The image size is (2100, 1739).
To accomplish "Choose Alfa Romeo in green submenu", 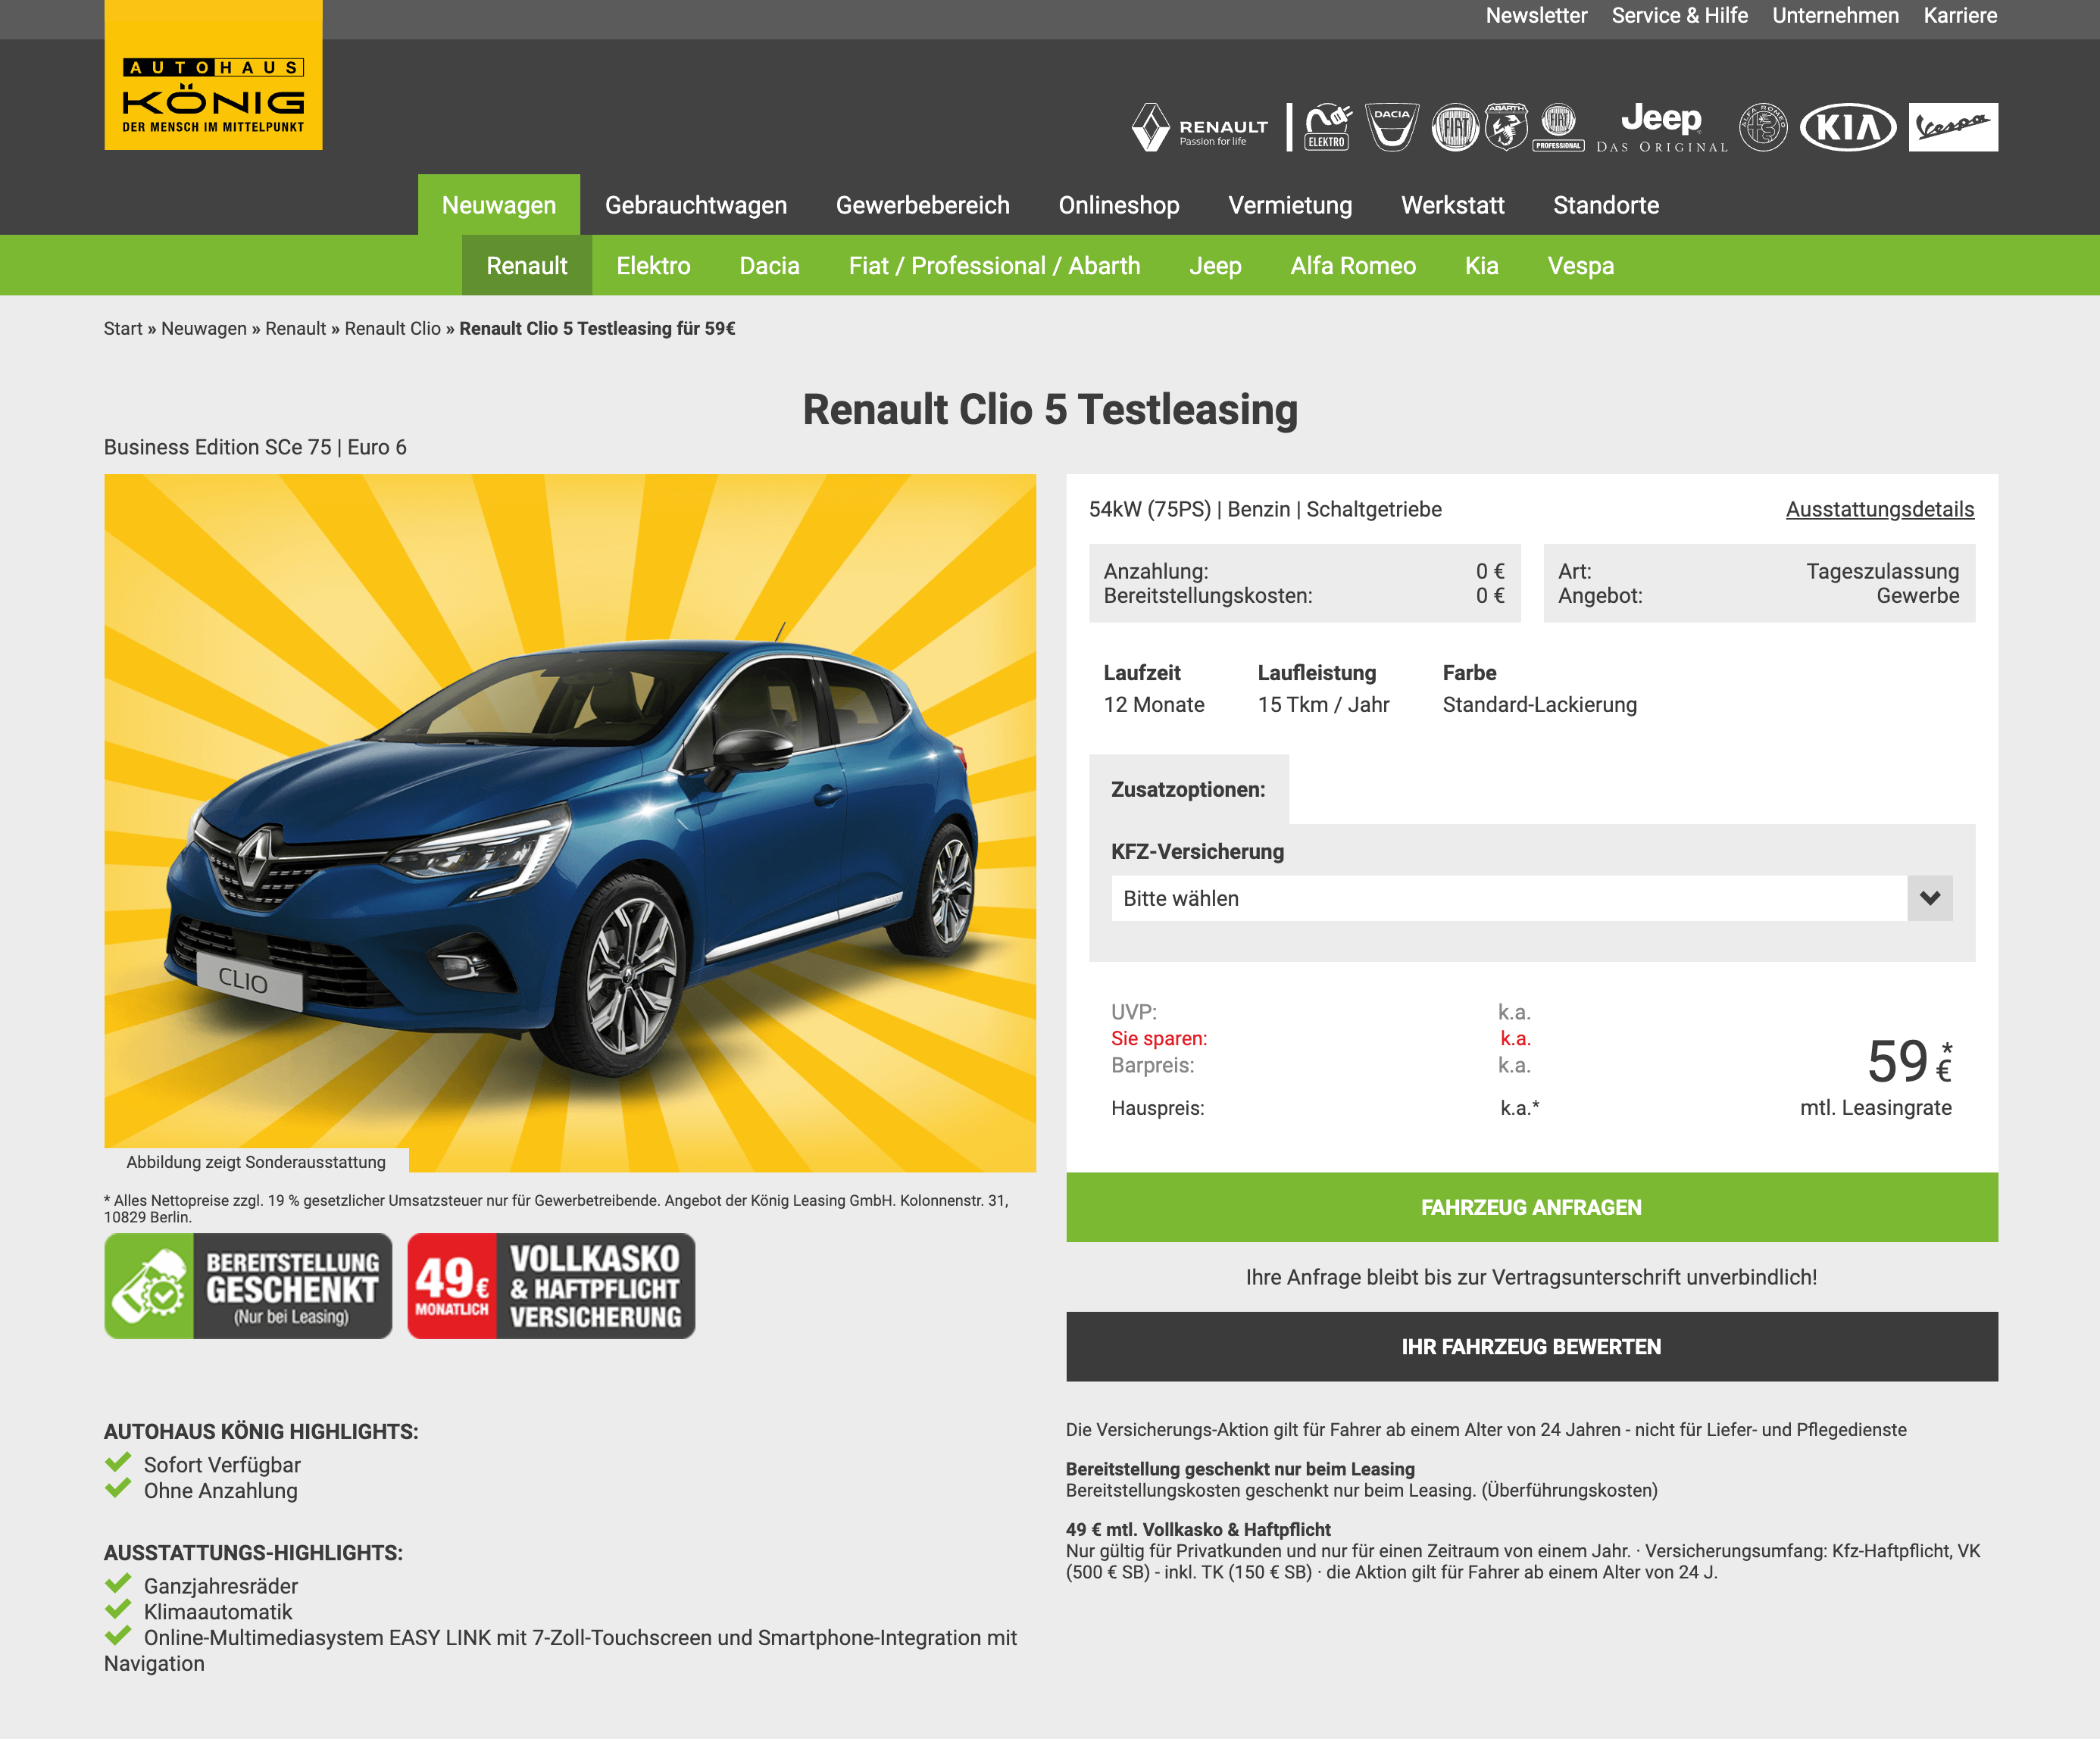I will click(1353, 265).
